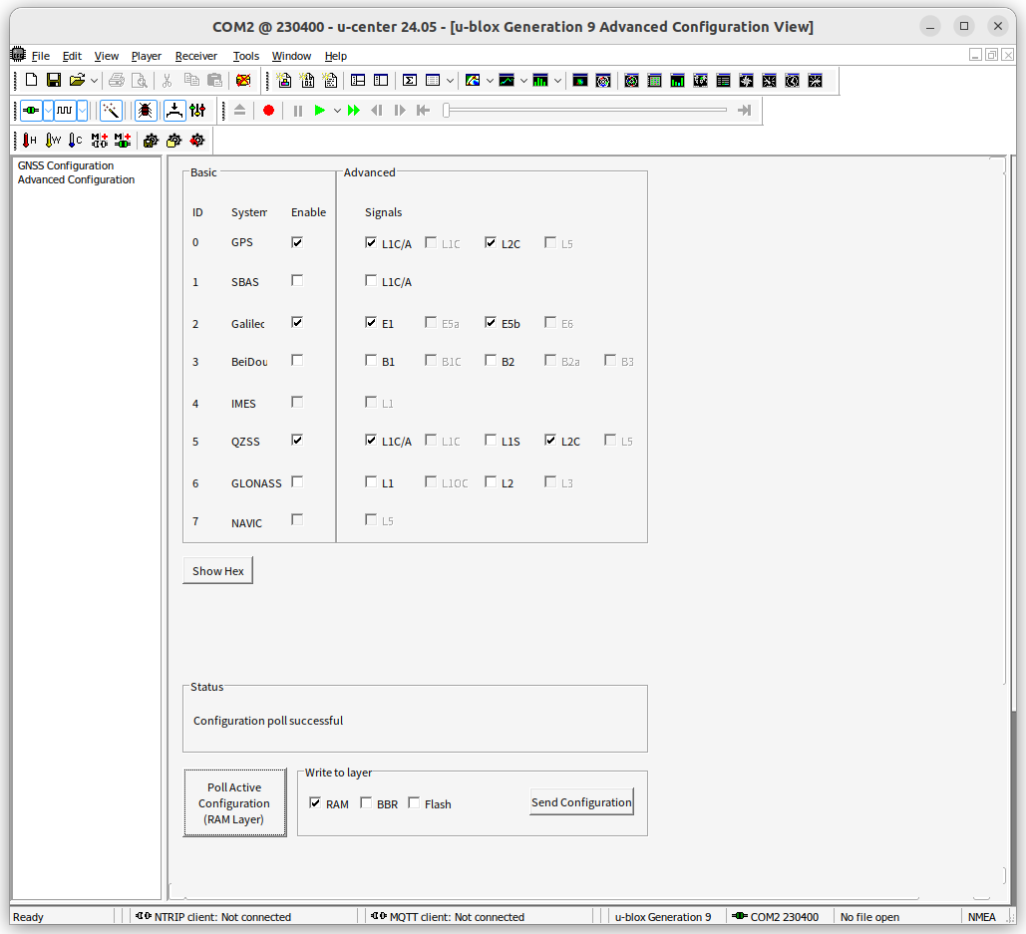
Task: Click Poll Active Configuration (RAM Layer) button
Action: click(235, 803)
